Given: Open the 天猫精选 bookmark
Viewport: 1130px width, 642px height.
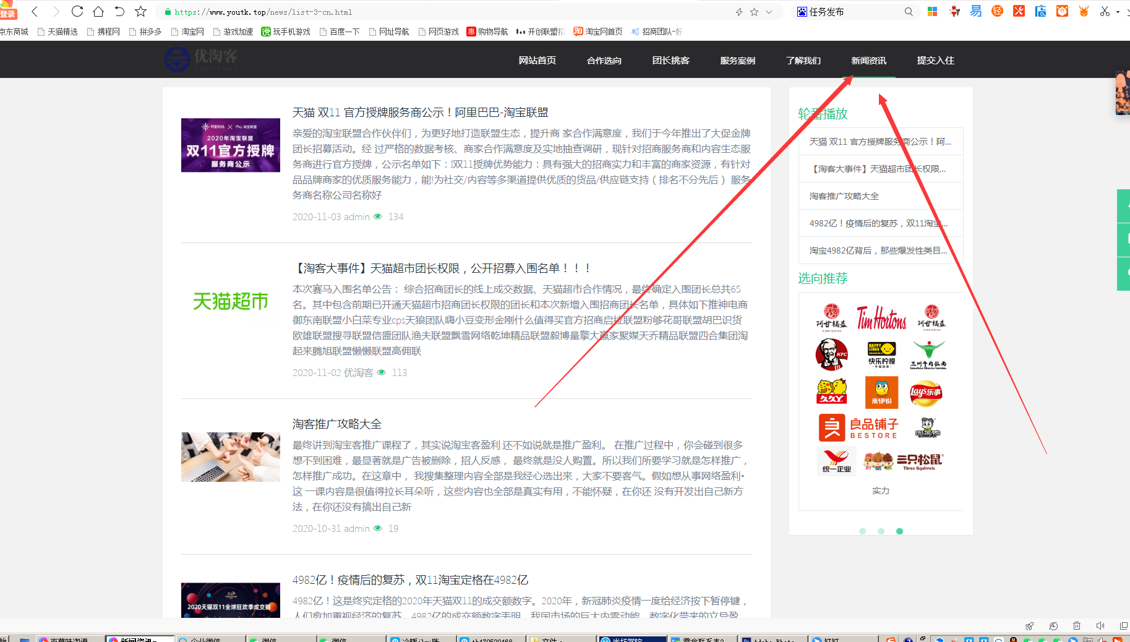Looking at the screenshot, I should [x=58, y=32].
